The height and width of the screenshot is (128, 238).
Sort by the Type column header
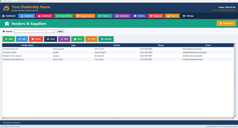tap(73, 45)
